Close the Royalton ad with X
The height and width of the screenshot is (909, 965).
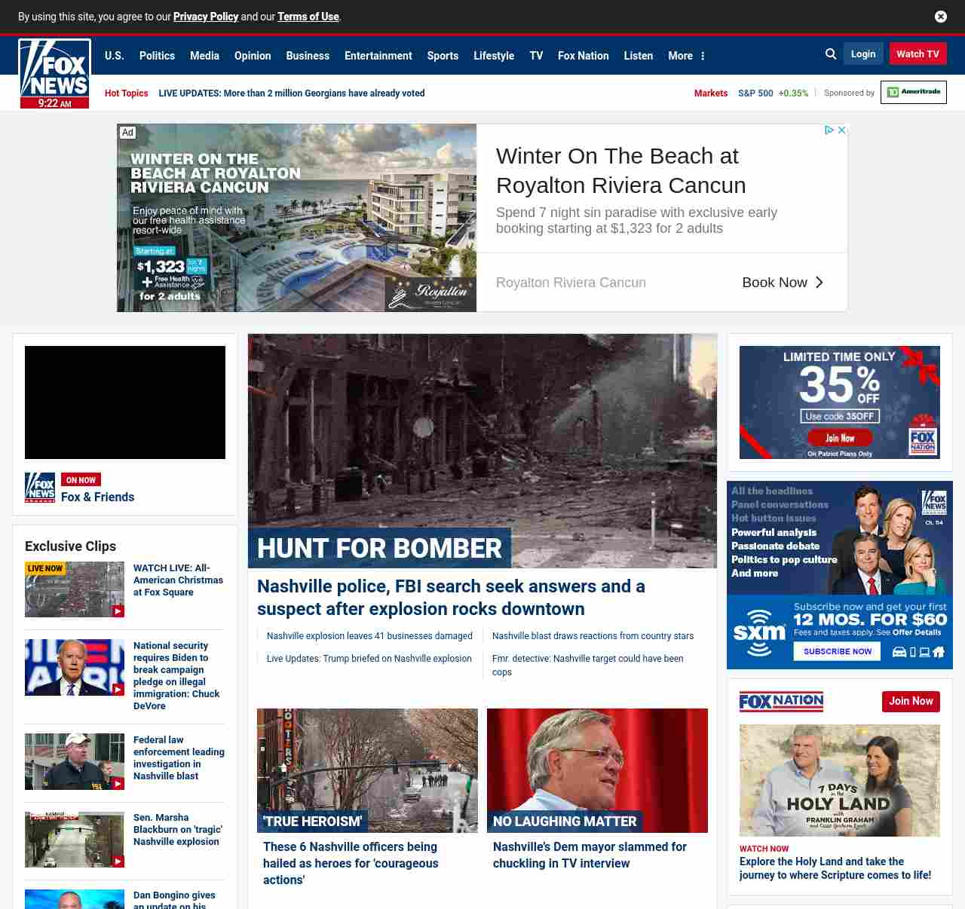pos(842,130)
